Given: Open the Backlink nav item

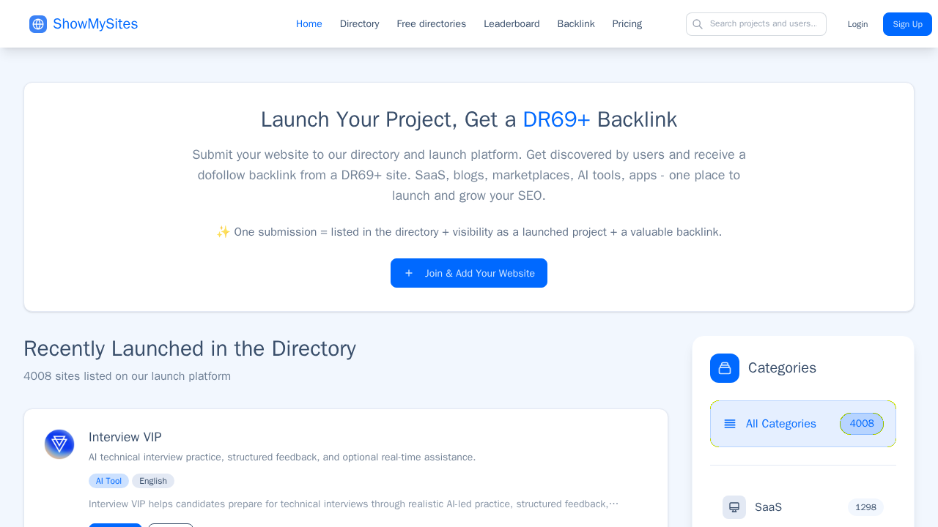Looking at the screenshot, I should tap(576, 24).
